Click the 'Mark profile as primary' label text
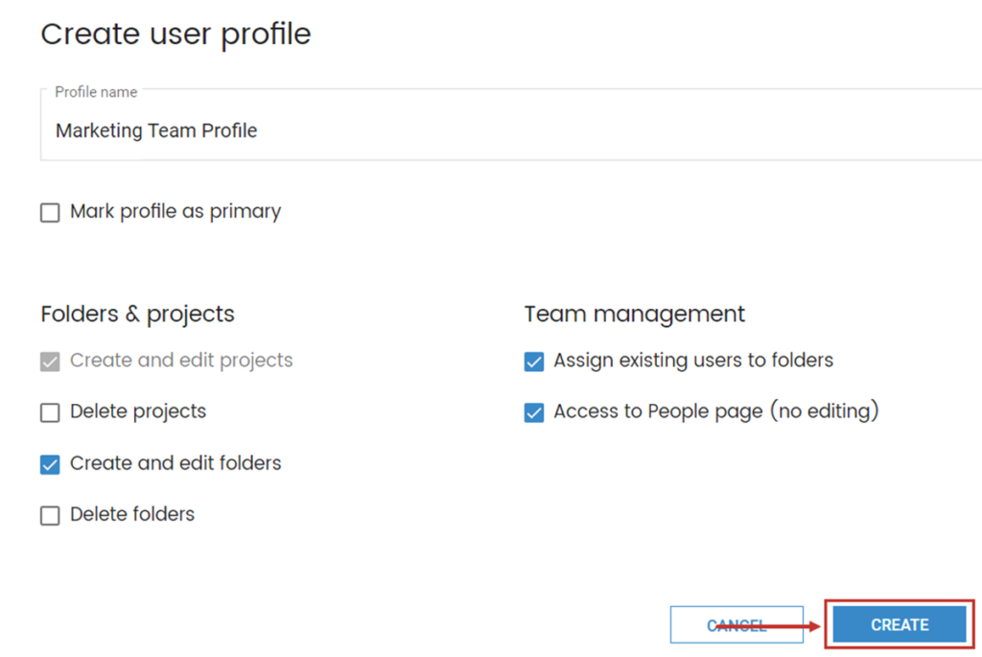This screenshot has height=657, width=982. coord(175,212)
